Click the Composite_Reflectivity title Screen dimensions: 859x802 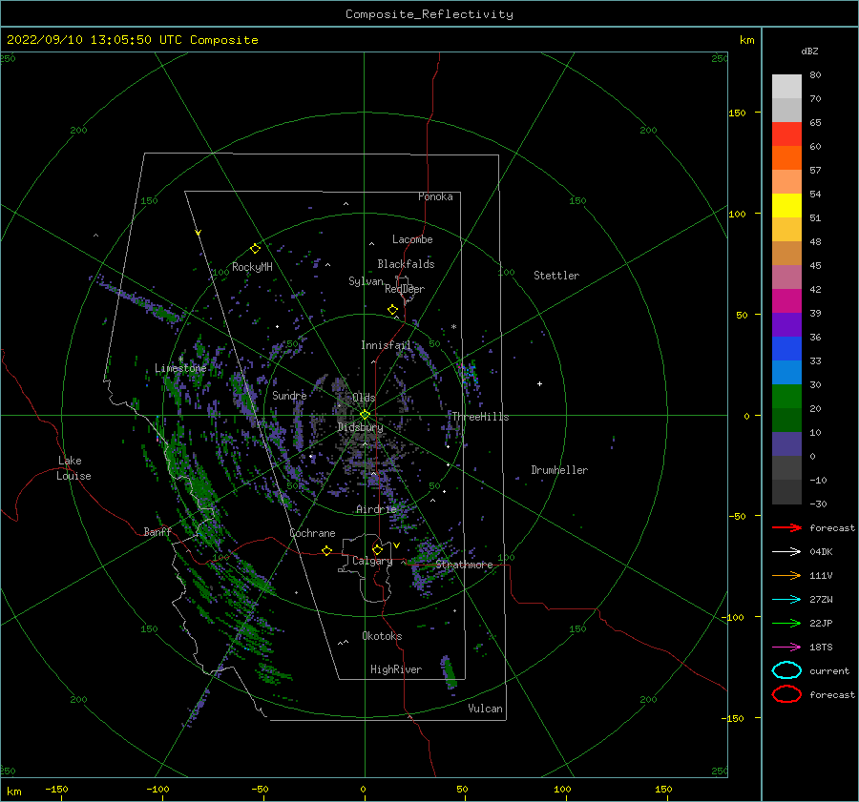429,14
